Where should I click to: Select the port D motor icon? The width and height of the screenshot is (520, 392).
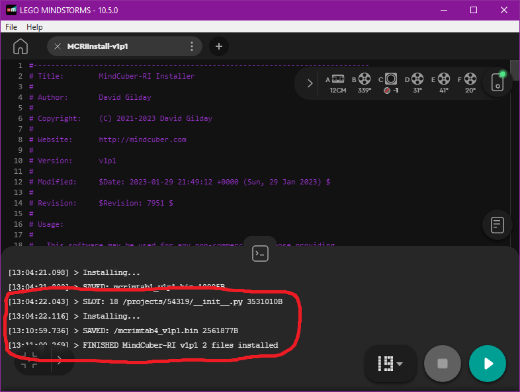[x=417, y=79]
